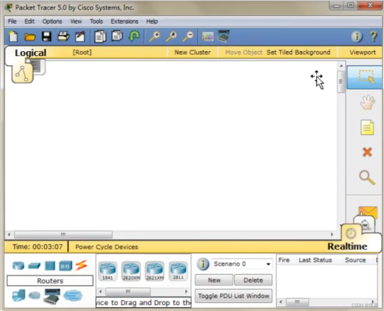The image size is (384, 311).
Task: Choose the Move Layout hand tool
Action: tap(367, 102)
